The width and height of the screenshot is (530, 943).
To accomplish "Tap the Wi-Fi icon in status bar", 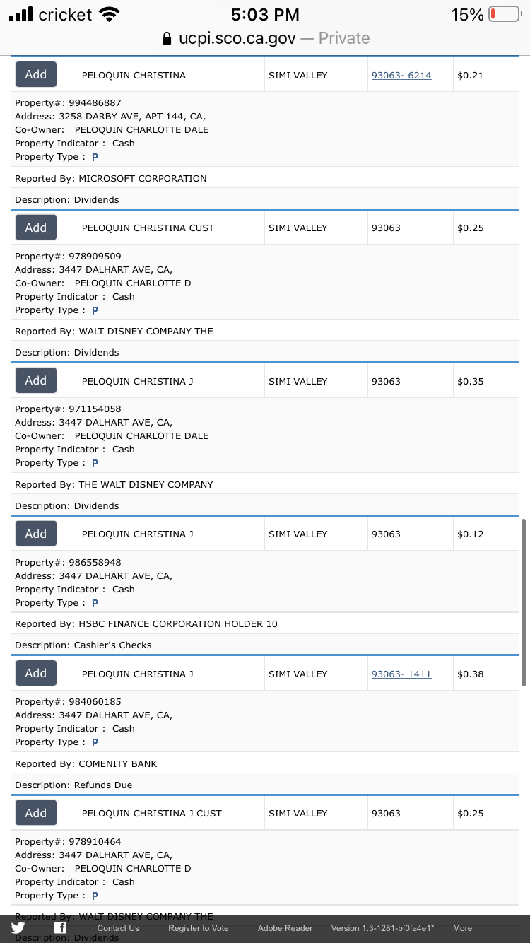I will pyautogui.click(x=110, y=14).
